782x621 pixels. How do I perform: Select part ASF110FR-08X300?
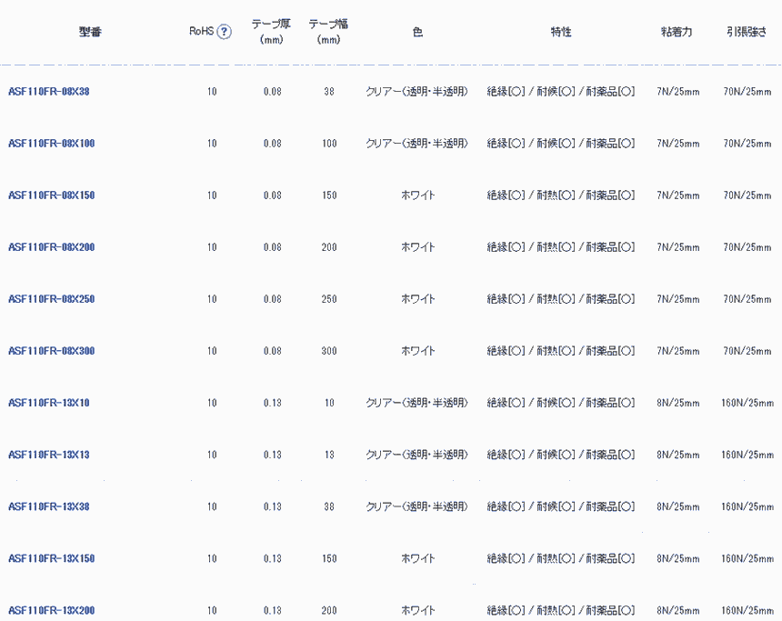point(52,351)
